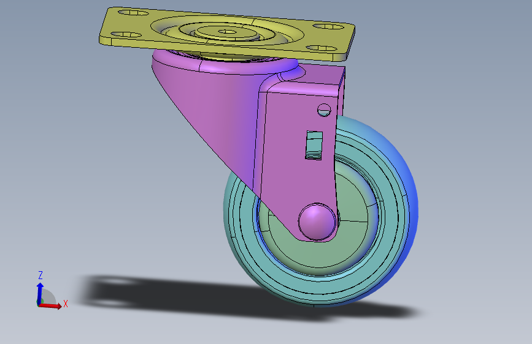The width and height of the screenshot is (532, 344).
Task: Select the back-left slotted mounting hole on the plate
Action: (x=133, y=12)
